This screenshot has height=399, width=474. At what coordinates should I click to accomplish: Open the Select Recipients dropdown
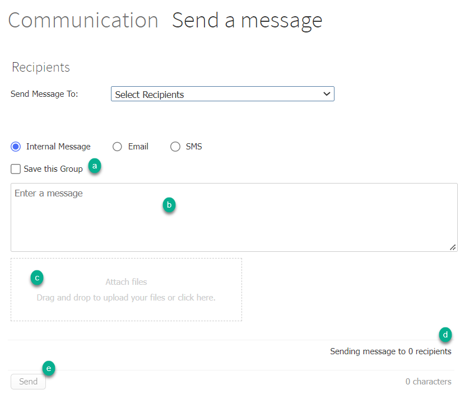(222, 93)
